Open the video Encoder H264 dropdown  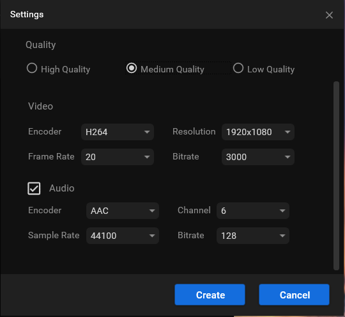(x=118, y=132)
